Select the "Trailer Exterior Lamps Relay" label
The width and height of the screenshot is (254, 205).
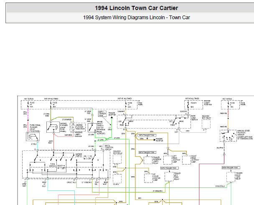click(157, 160)
